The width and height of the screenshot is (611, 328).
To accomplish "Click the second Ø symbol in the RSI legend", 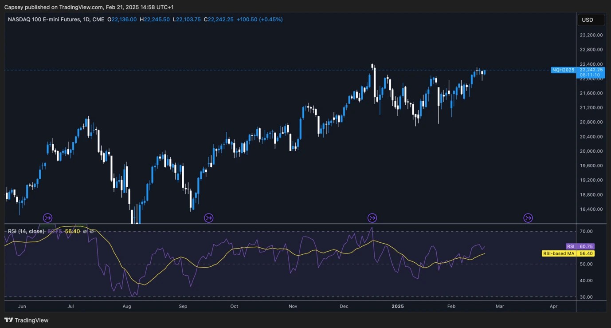I will 92,231.
